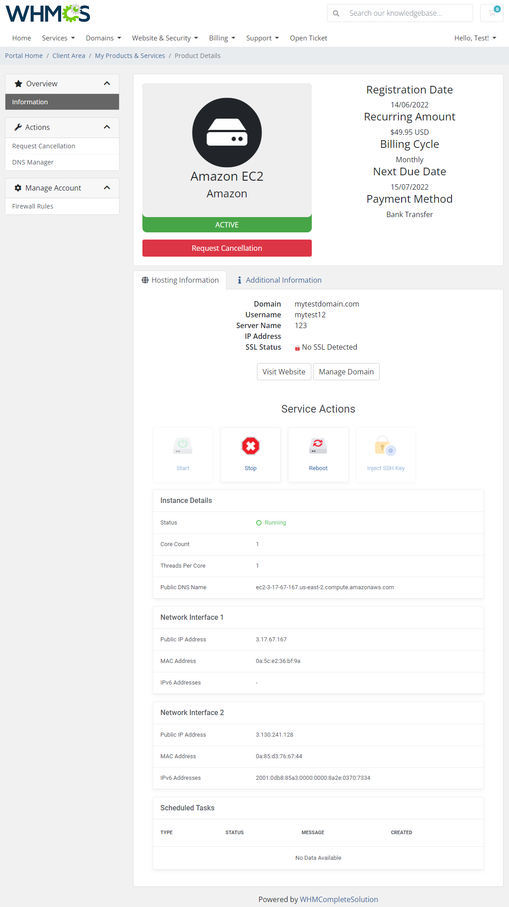Open WHMCompleteSolution footer link
509x907 pixels.
pyautogui.click(x=339, y=899)
